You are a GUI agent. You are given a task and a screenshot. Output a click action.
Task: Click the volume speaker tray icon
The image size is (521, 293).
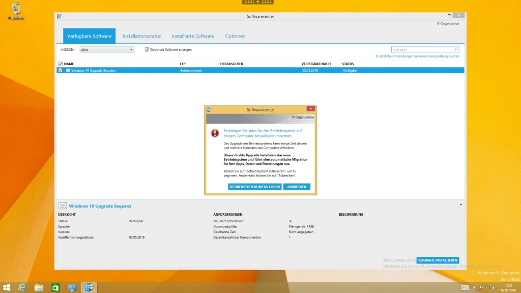[494, 288]
